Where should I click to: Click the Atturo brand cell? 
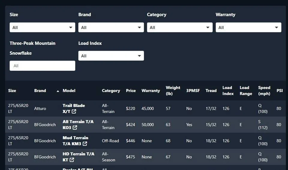click(40, 108)
